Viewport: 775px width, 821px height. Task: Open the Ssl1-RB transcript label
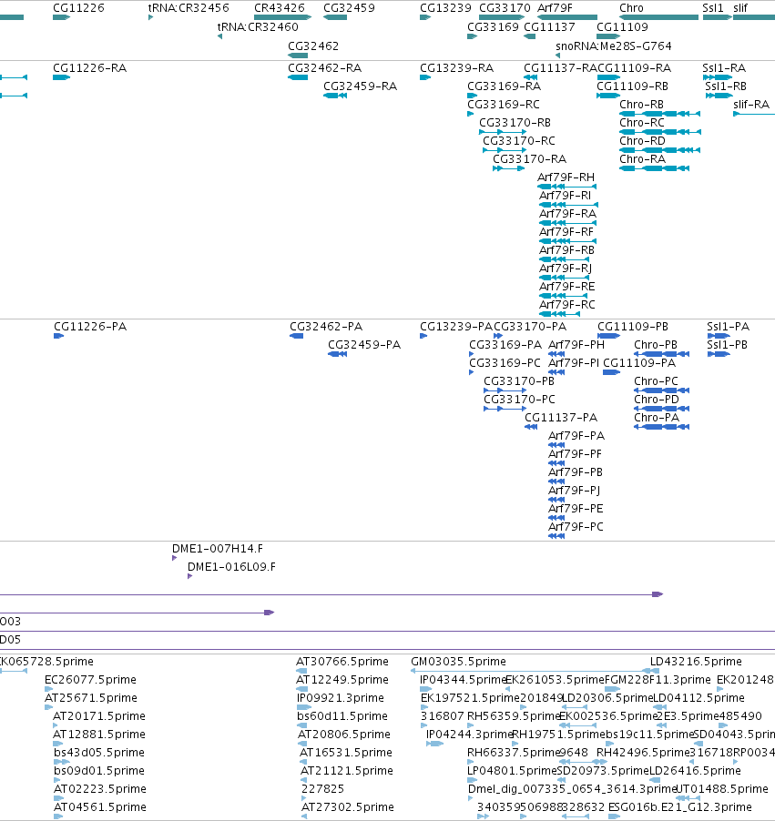(x=726, y=86)
